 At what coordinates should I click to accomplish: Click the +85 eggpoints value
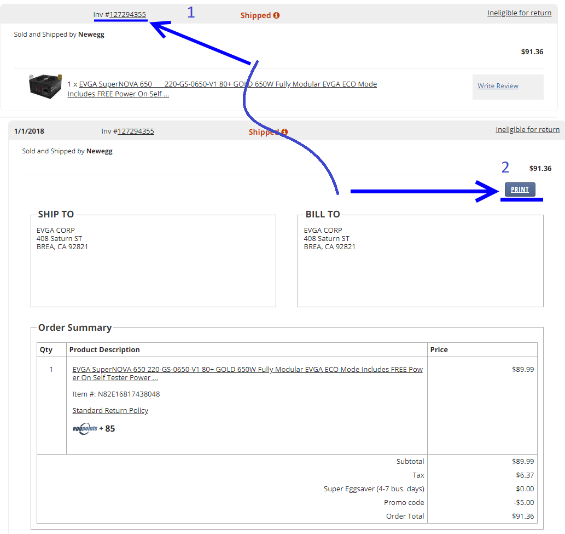pos(107,429)
